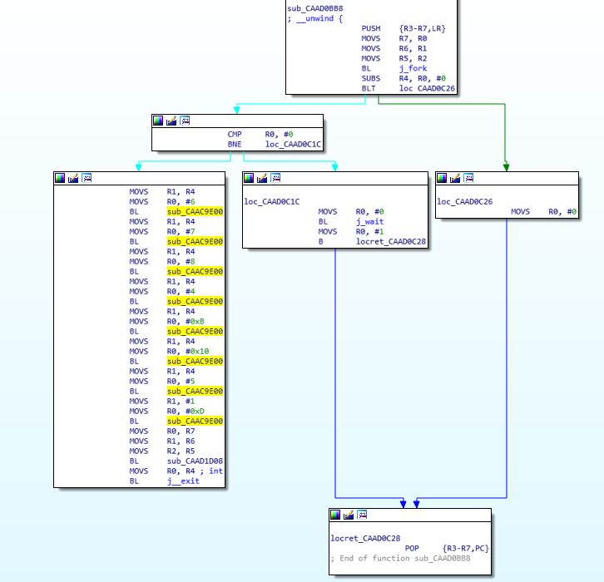Click the loc_CAAD0C1C label heading its block
The height and width of the screenshot is (582, 604).
click(x=272, y=202)
